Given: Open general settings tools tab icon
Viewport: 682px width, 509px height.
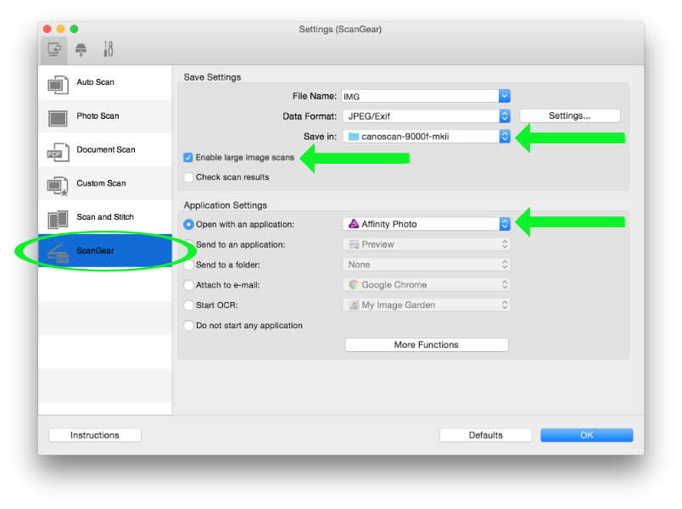Looking at the screenshot, I should (x=109, y=49).
